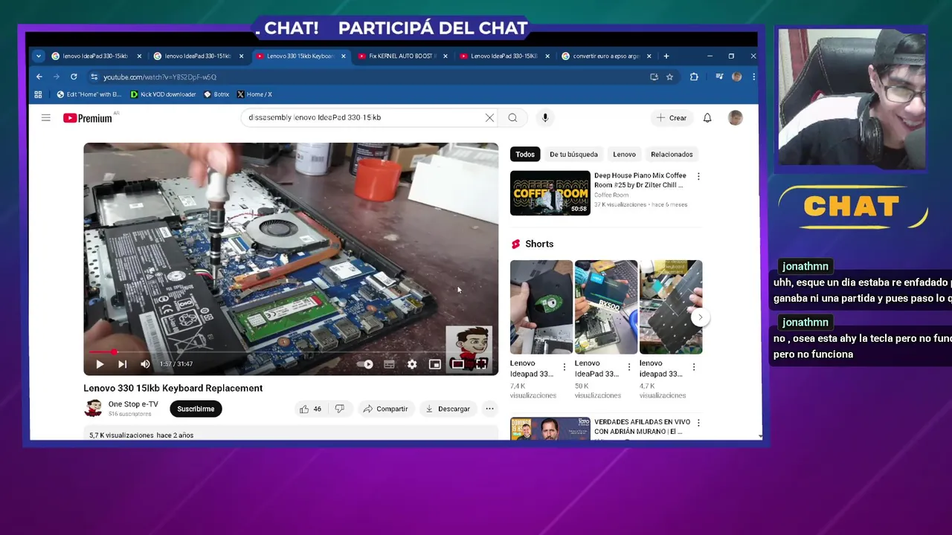Screen dimensions: 952x535
Task: Select the Lenovo filter chip
Action: [624, 155]
